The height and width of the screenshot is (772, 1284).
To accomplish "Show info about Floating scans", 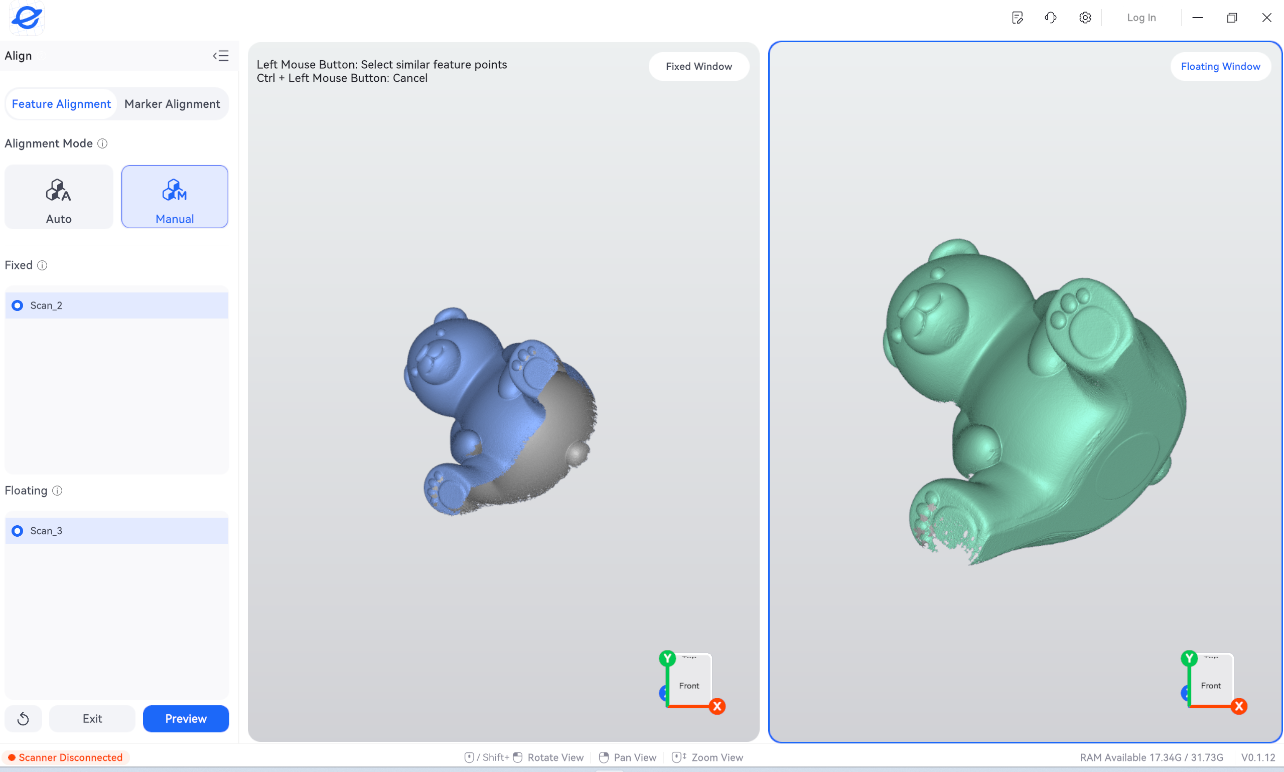I will (57, 491).
